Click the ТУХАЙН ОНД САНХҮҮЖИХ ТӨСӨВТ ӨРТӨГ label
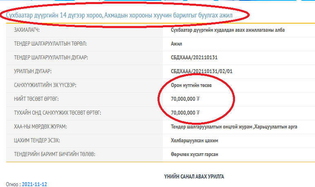The width and height of the screenshot is (315, 187). [58, 113]
